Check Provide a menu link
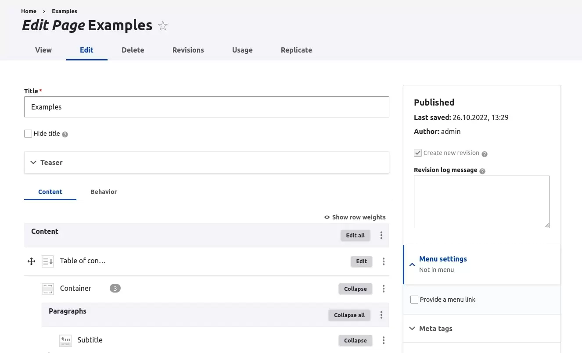 pos(414,299)
